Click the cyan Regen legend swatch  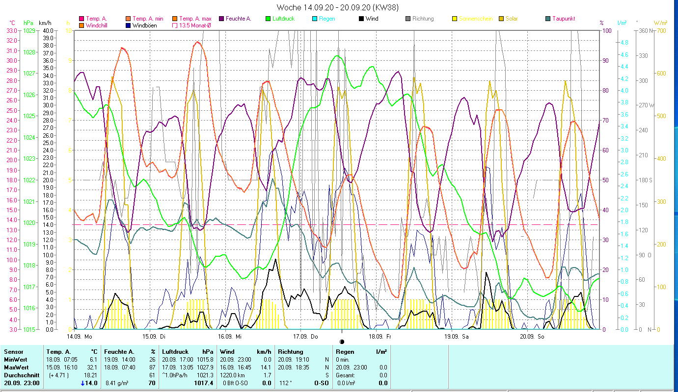click(x=314, y=19)
